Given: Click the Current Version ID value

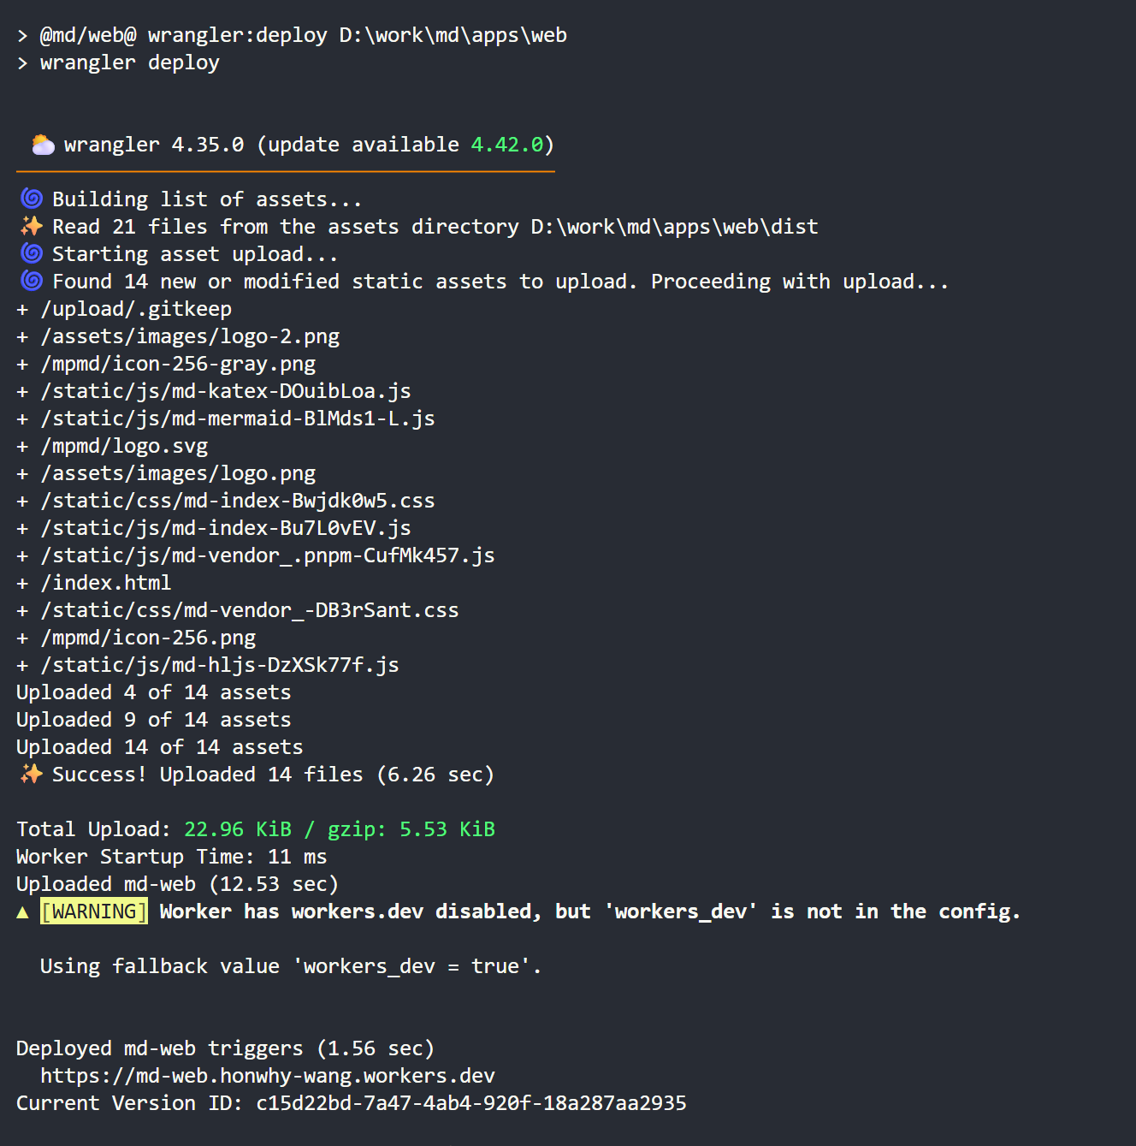Looking at the screenshot, I should 470,1103.
